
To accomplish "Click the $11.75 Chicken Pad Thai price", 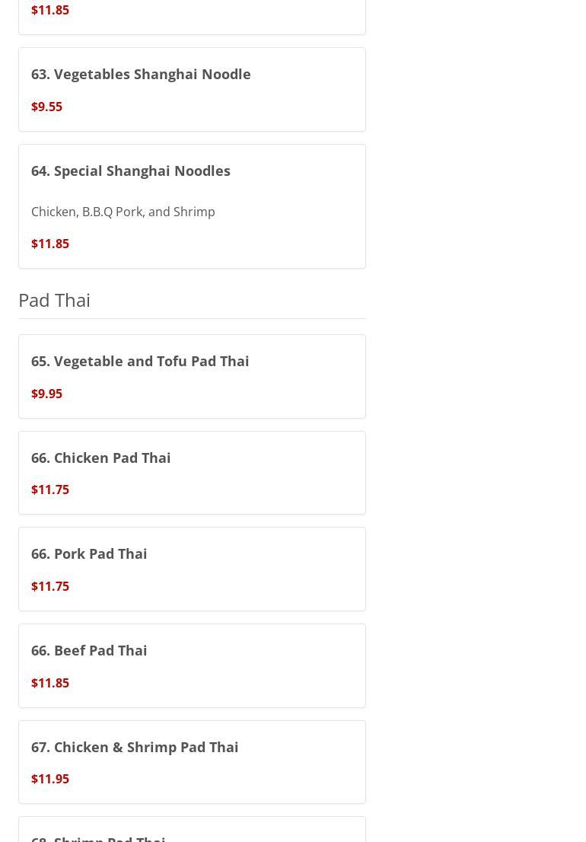I will (50, 490).
